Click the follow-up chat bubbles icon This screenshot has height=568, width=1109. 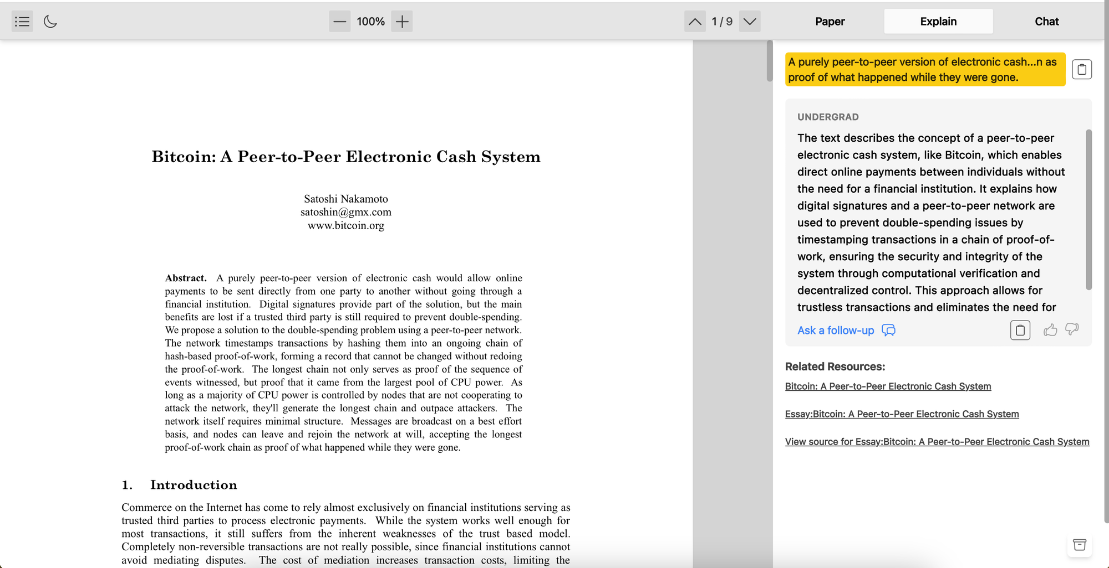(889, 331)
